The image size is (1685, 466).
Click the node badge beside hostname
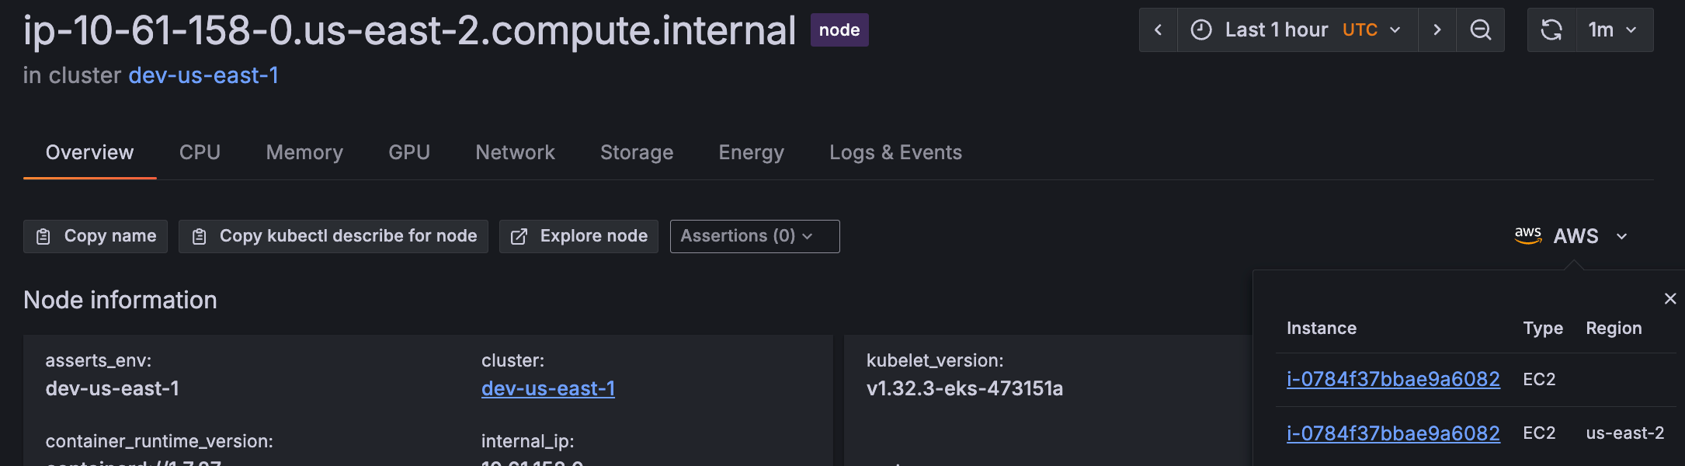[839, 30]
